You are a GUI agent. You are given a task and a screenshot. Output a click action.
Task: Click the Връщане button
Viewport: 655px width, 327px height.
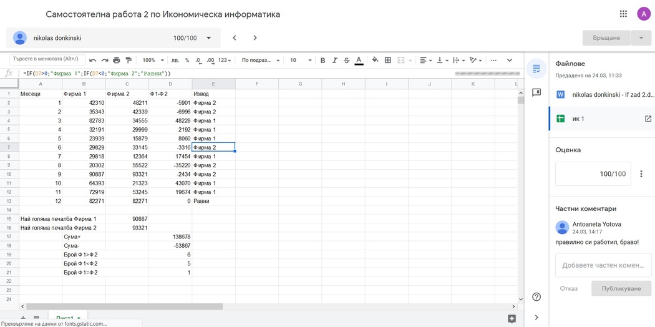[x=606, y=38]
